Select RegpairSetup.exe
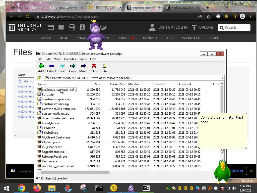 (x=53, y=152)
